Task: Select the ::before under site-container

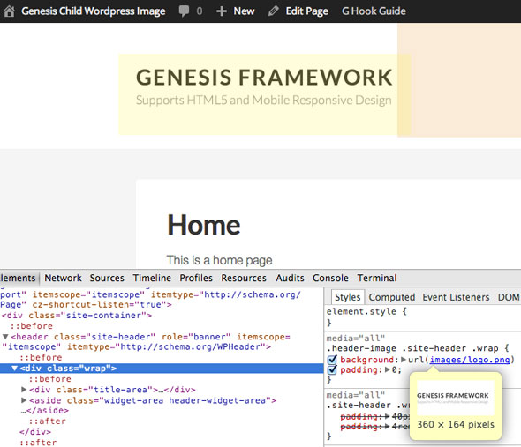Action: click(x=32, y=326)
